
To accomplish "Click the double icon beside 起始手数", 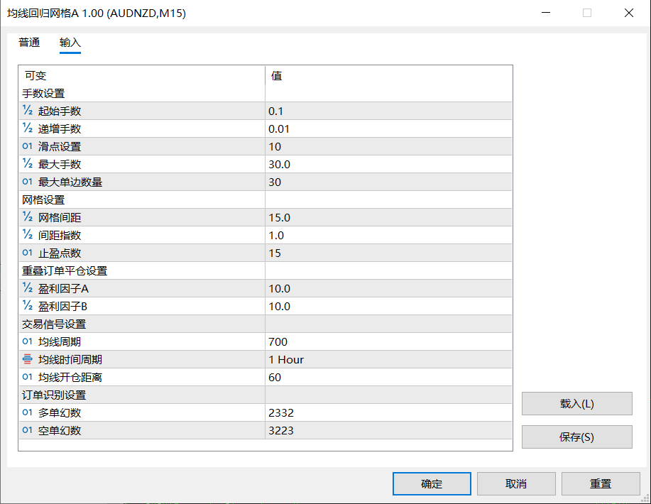I will click(28, 111).
